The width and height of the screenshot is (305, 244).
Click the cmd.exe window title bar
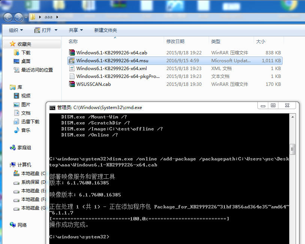click(x=152, y=108)
